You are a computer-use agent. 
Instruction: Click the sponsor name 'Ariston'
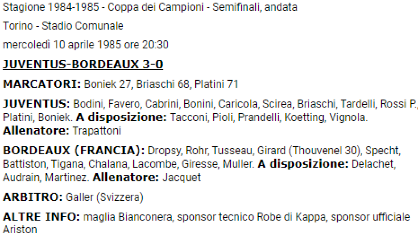pos(20,230)
